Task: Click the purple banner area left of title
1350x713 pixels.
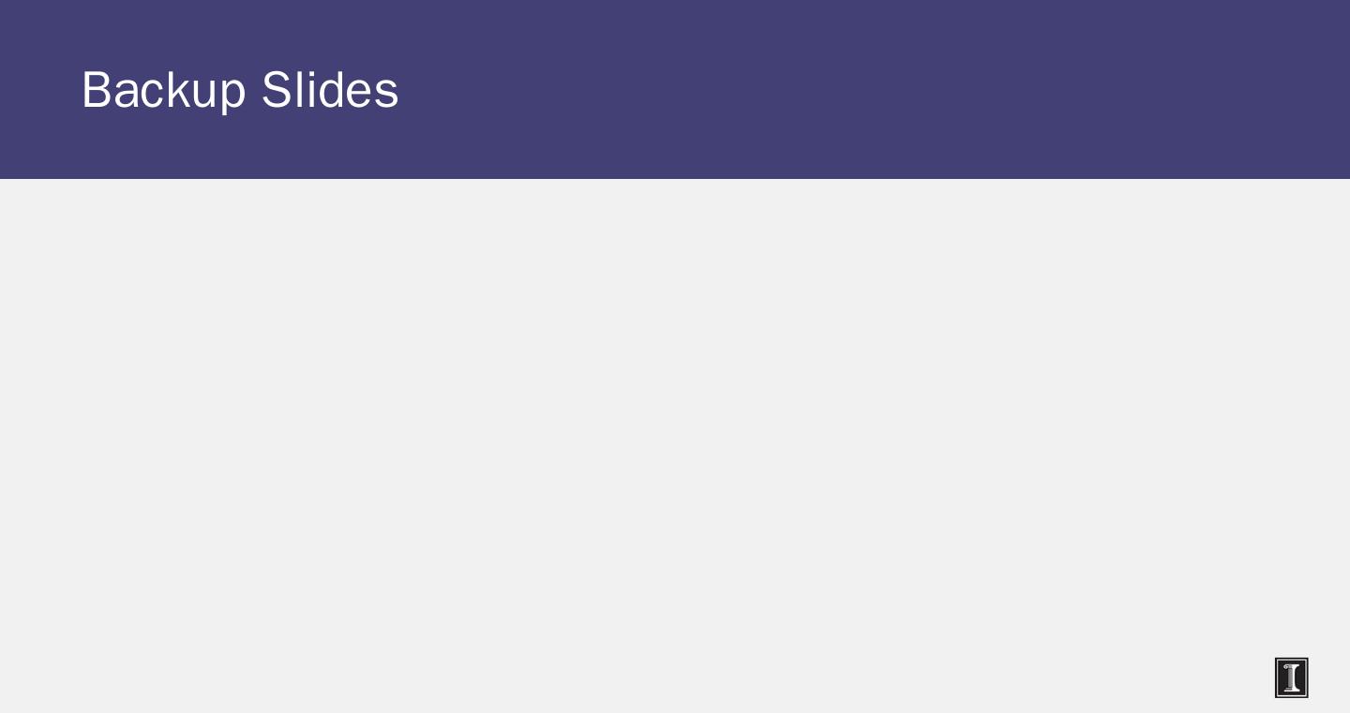Action: click(x=37, y=90)
